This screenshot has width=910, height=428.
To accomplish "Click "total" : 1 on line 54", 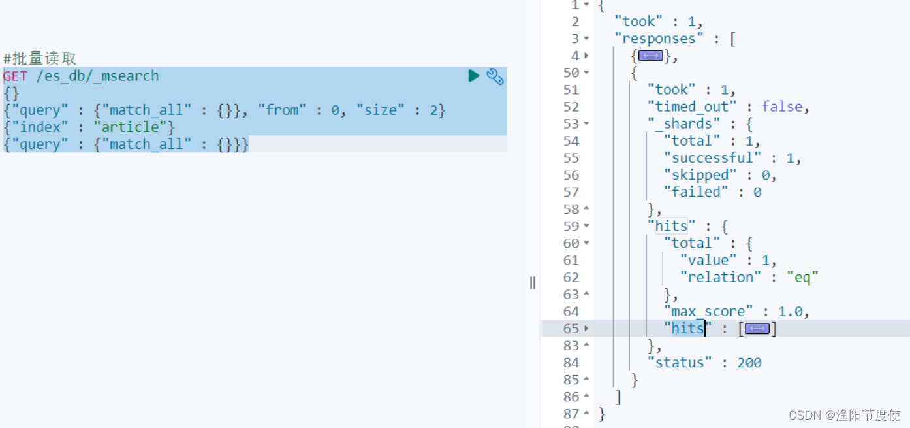I will pos(712,141).
